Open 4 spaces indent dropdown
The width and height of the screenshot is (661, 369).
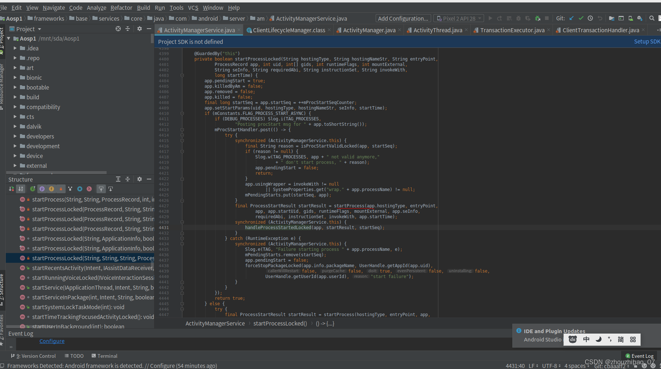(x=577, y=366)
